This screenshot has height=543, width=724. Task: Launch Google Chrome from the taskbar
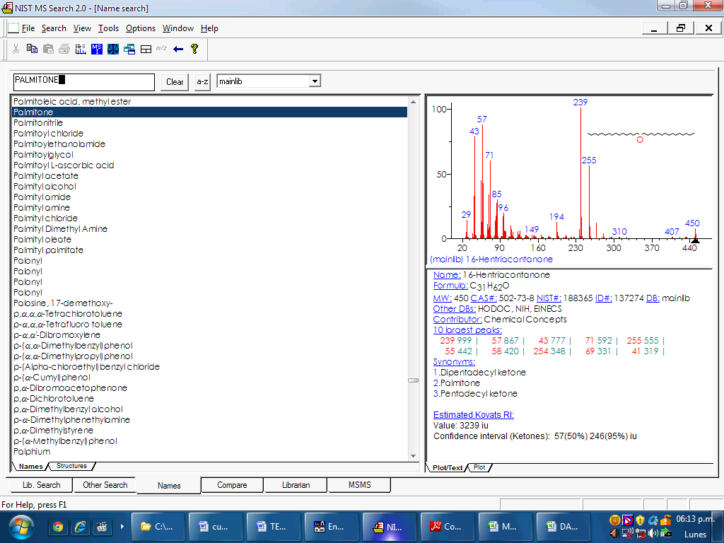pyautogui.click(x=58, y=526)
